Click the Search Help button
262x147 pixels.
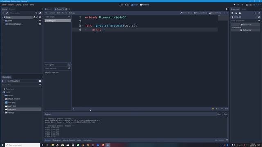(x=215, y=13)
